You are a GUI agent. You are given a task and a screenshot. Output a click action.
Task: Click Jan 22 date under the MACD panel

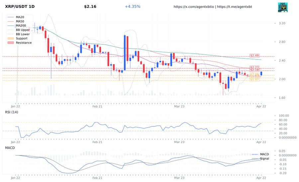(15, 178)
